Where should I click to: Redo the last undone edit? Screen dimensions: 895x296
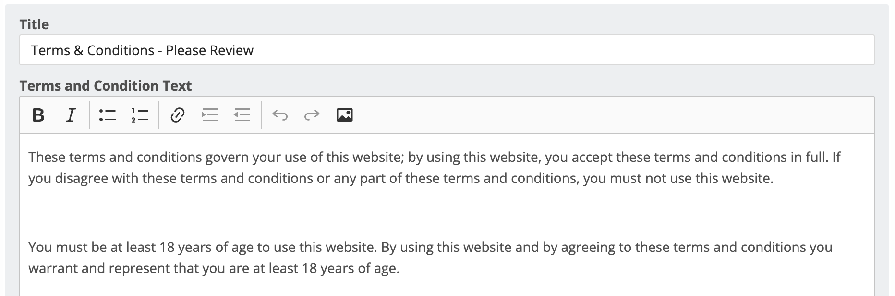pos(312,115)
